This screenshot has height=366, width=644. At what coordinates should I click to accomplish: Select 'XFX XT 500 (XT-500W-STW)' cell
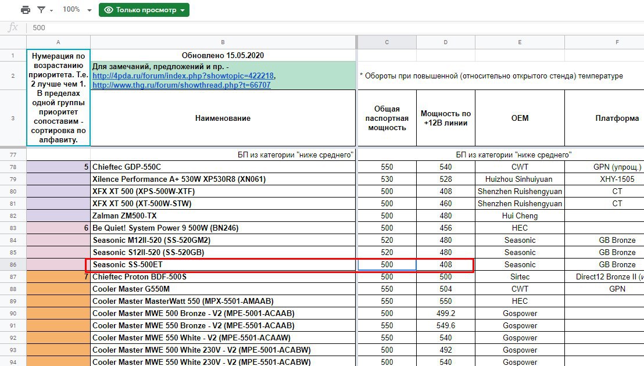pos(223,203)
